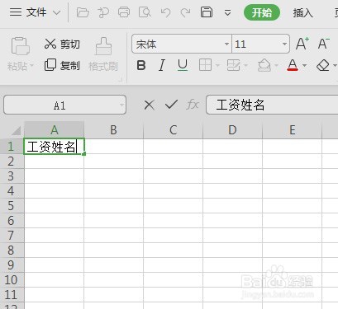Click the save disk icon
The height and width of the screenshot is (309, 338).
tap(207, 12)
